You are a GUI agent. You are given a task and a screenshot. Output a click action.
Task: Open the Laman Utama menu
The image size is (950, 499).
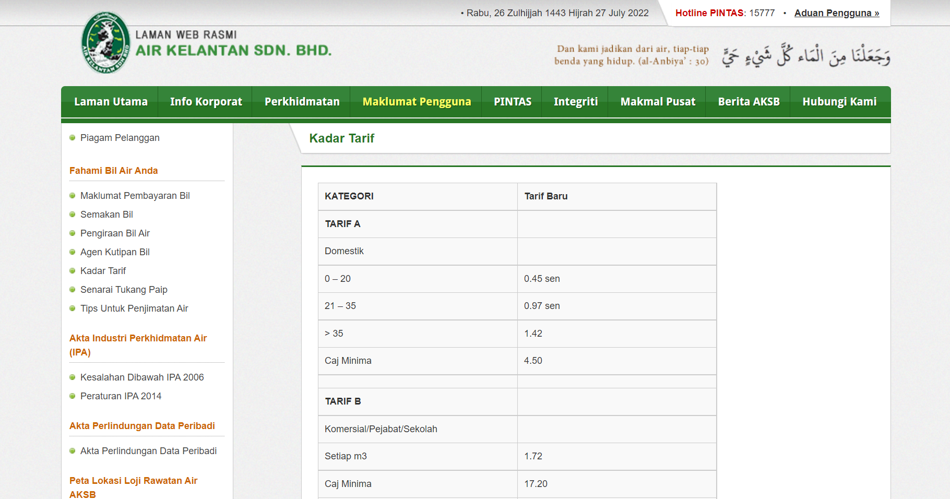coord(111,102)
